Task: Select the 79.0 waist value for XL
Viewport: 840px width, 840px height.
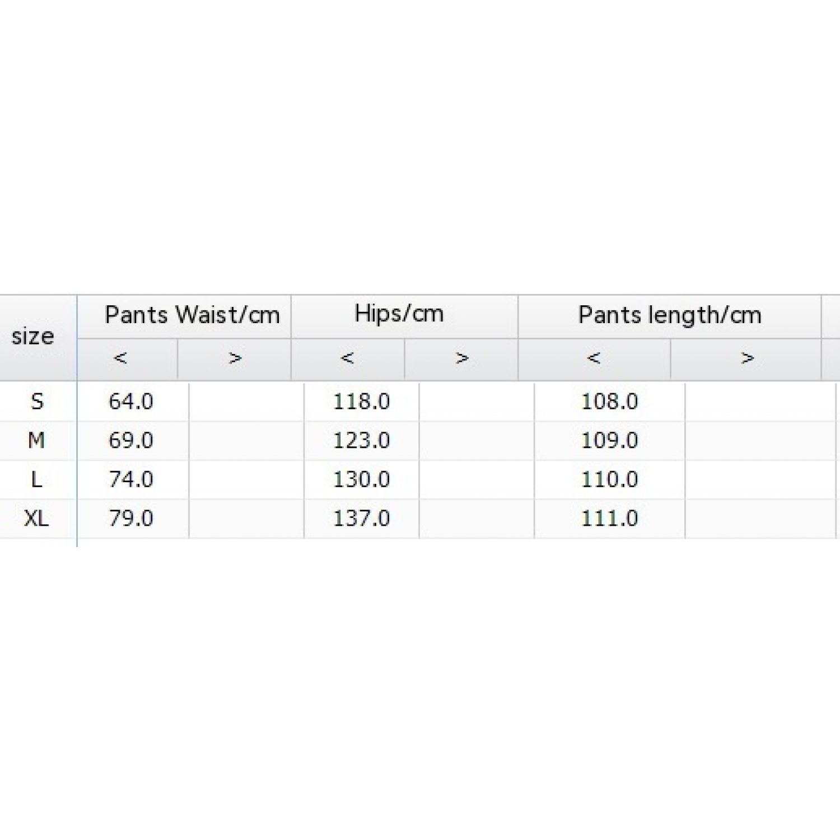Action: [131, 519]
